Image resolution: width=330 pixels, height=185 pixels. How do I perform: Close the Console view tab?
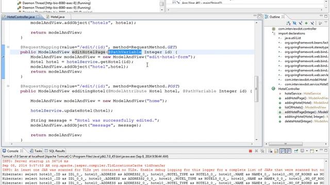22,151
